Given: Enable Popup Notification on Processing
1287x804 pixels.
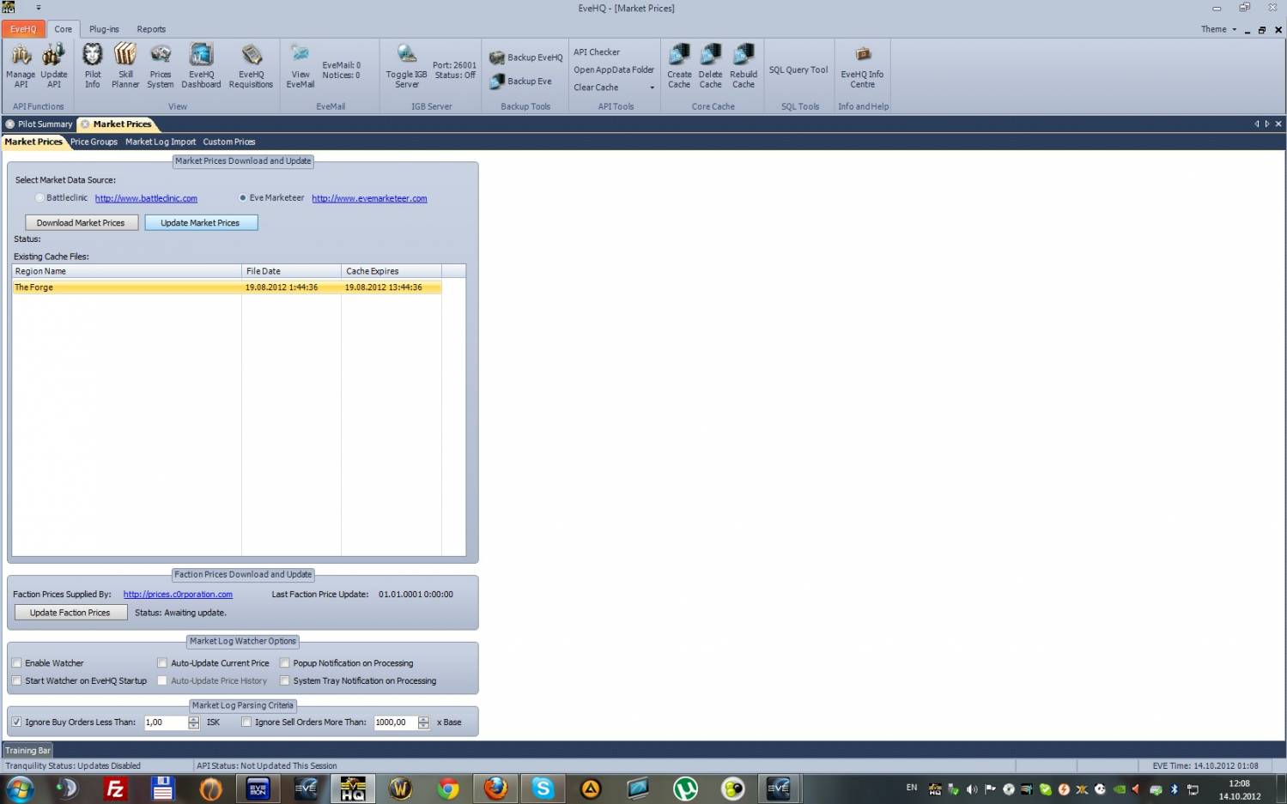Looking at the screenshot, I should tap(284, 663).
